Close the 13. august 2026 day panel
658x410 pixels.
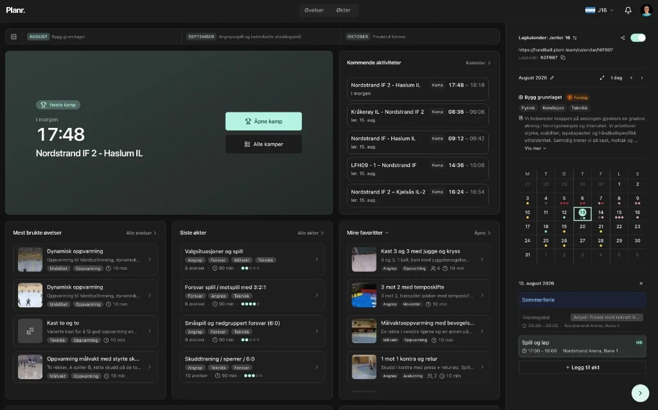(641, 283)
